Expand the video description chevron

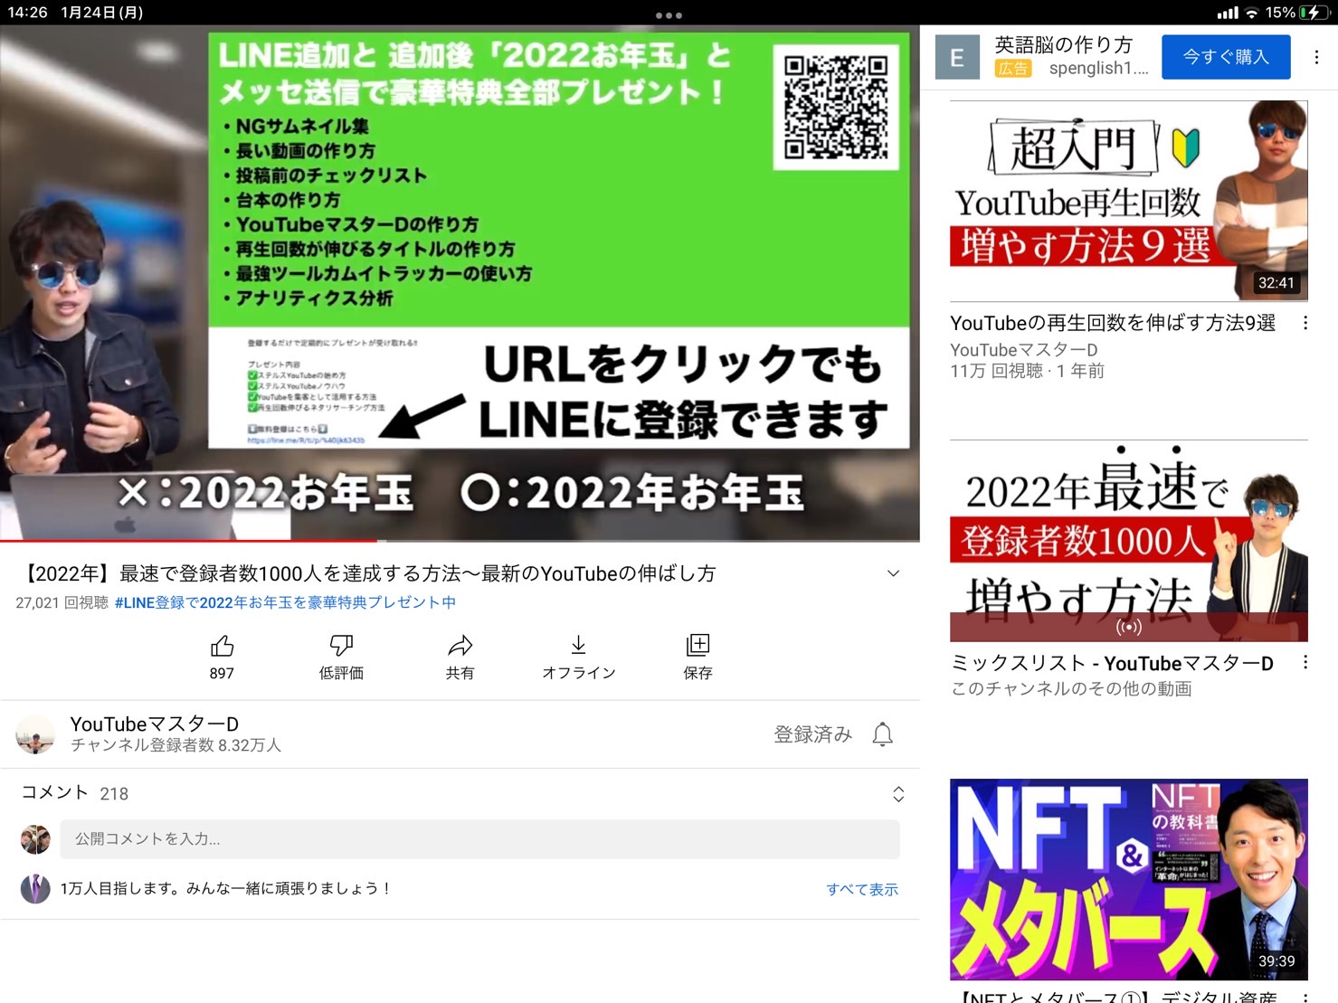(x=893, y=573)
